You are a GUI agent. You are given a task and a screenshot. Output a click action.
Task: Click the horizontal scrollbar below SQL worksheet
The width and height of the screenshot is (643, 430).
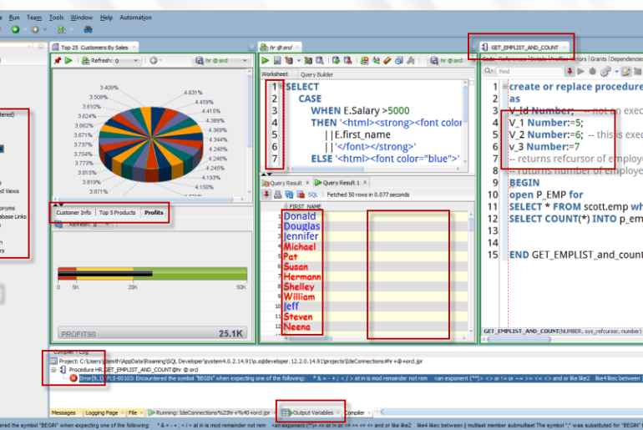tap(328, 169)
